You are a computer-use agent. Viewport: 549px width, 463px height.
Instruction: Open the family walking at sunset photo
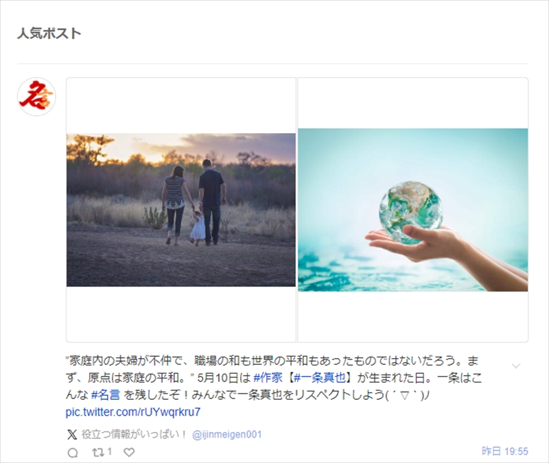(x=181, y=210)
